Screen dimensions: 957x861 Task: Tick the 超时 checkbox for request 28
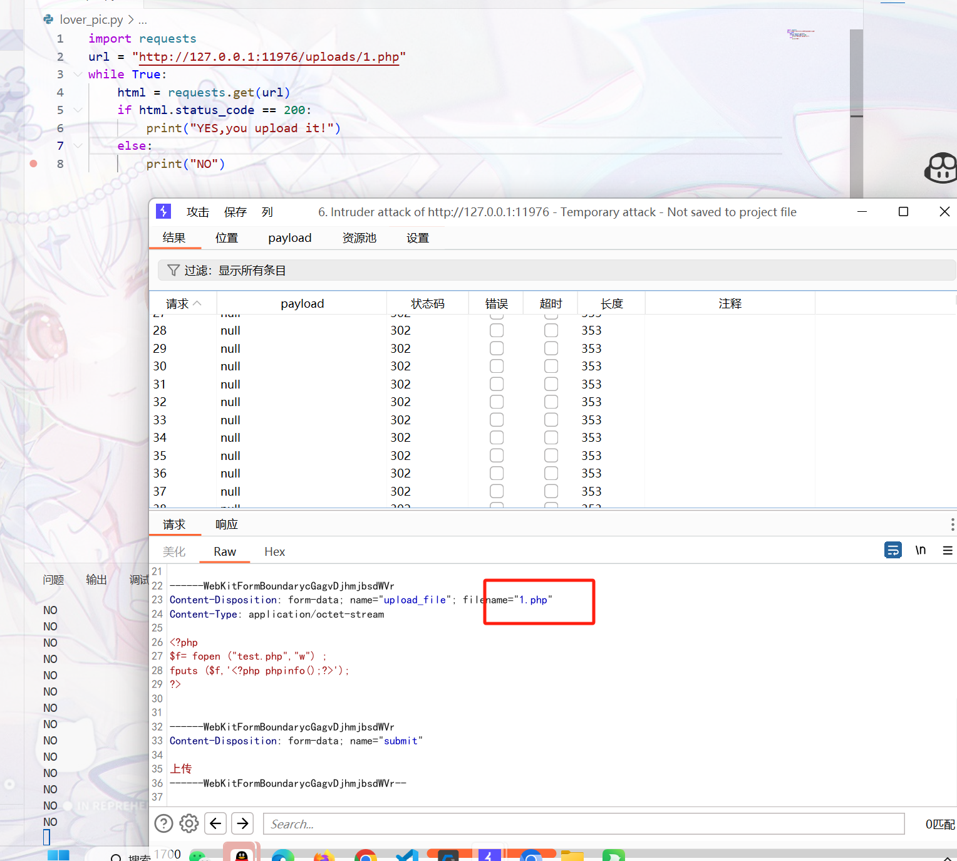coord(551,330)
